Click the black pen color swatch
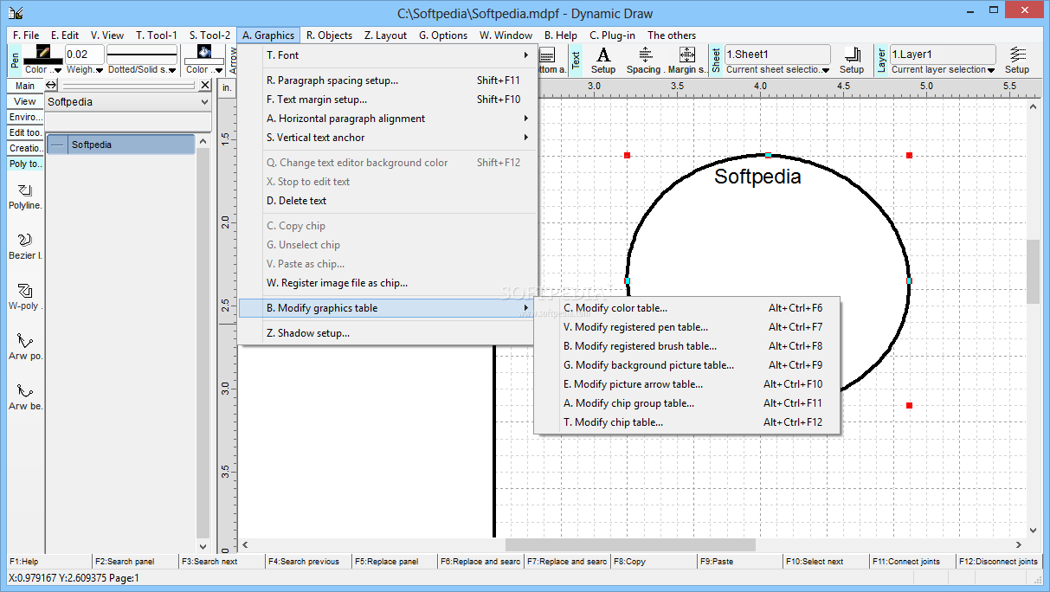Screen dimensions: 1050x592 pyautogui.click(x=43, y=61)
